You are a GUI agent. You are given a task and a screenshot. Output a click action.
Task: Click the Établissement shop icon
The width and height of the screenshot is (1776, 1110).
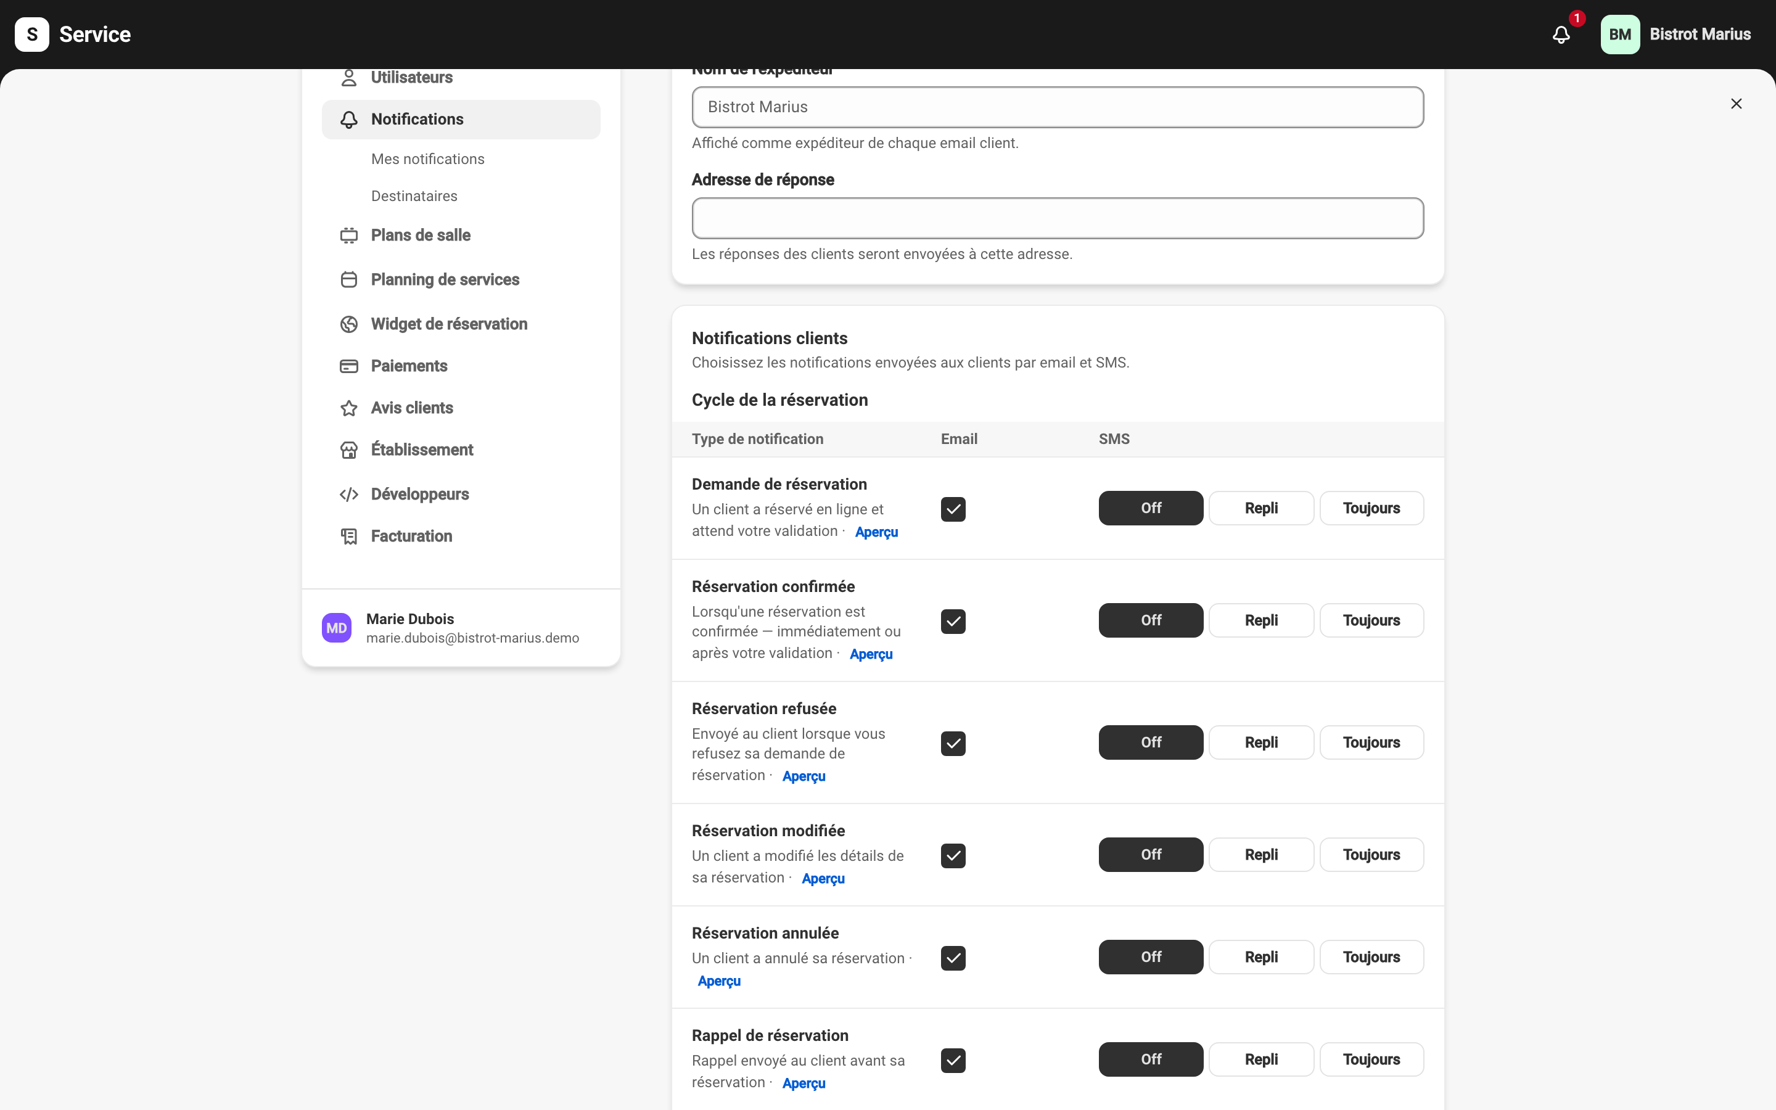click(x=348, y=450)
